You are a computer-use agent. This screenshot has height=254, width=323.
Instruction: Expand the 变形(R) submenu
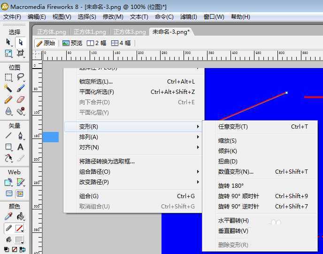[x=133, y=126]
